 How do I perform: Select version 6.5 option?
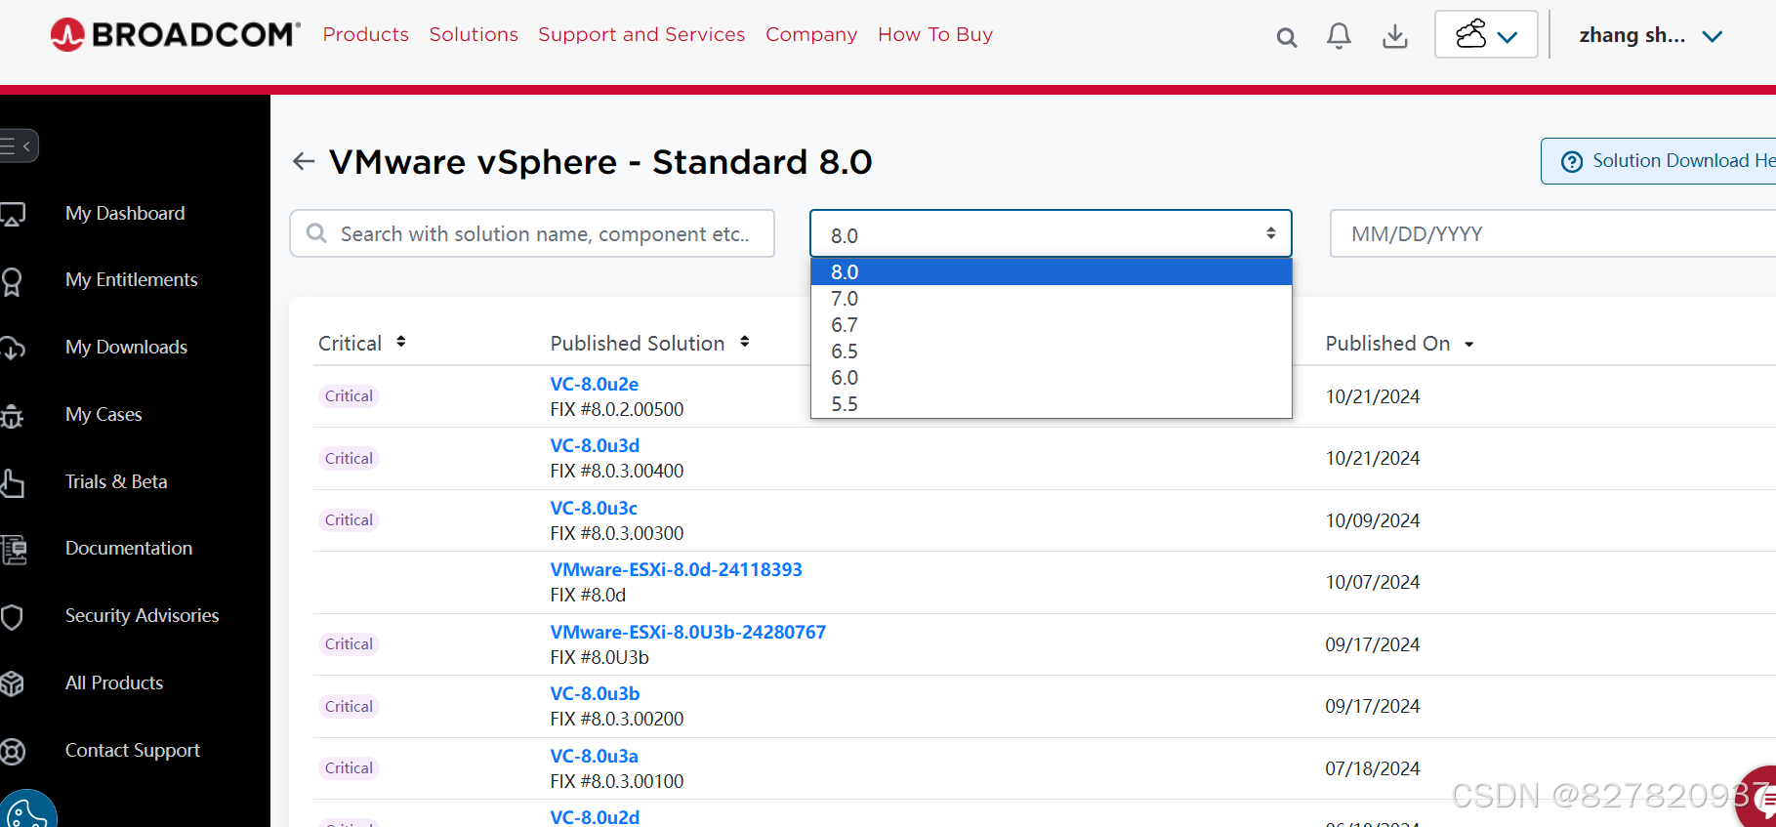(x=1051, y=351)
